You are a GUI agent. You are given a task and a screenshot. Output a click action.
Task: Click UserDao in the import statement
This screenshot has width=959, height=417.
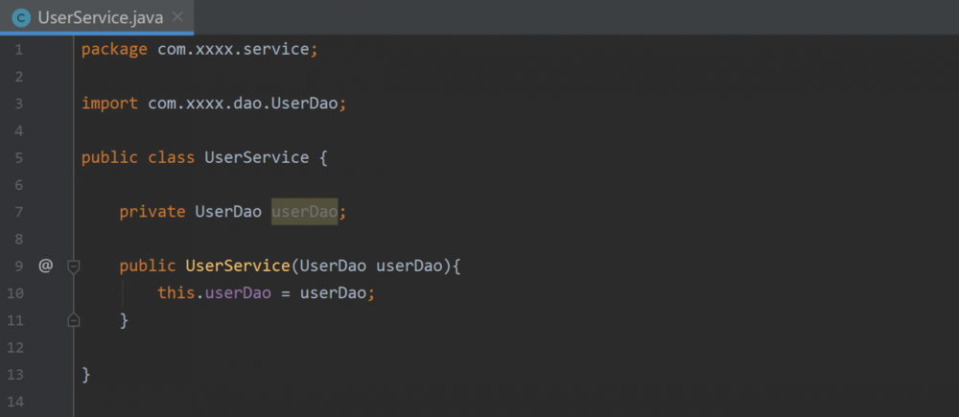tap(304, 103)
